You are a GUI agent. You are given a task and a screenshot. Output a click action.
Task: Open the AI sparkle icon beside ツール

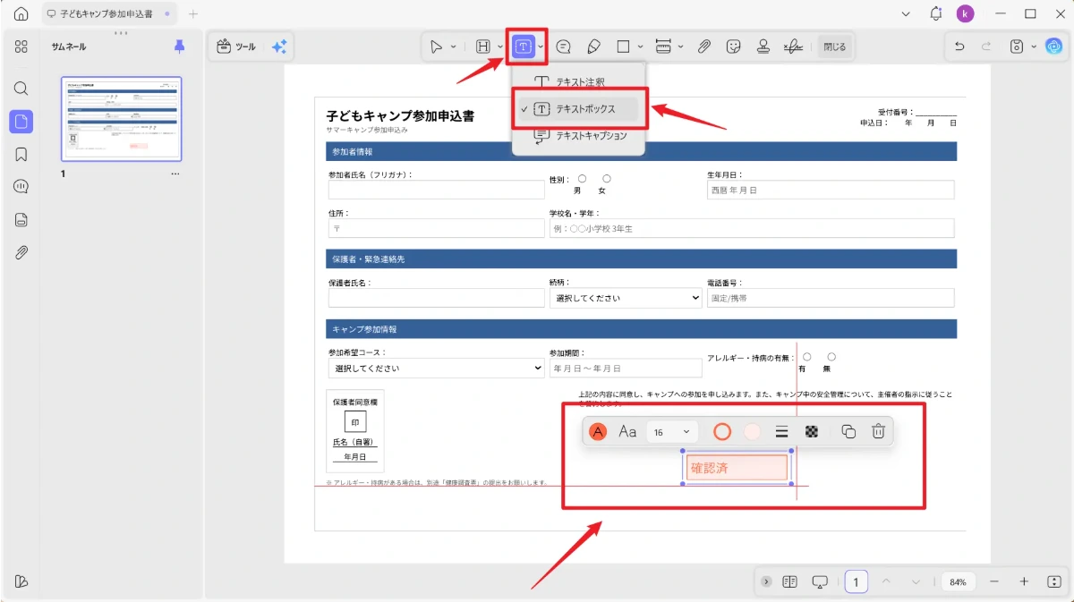(x=279, y=47)
